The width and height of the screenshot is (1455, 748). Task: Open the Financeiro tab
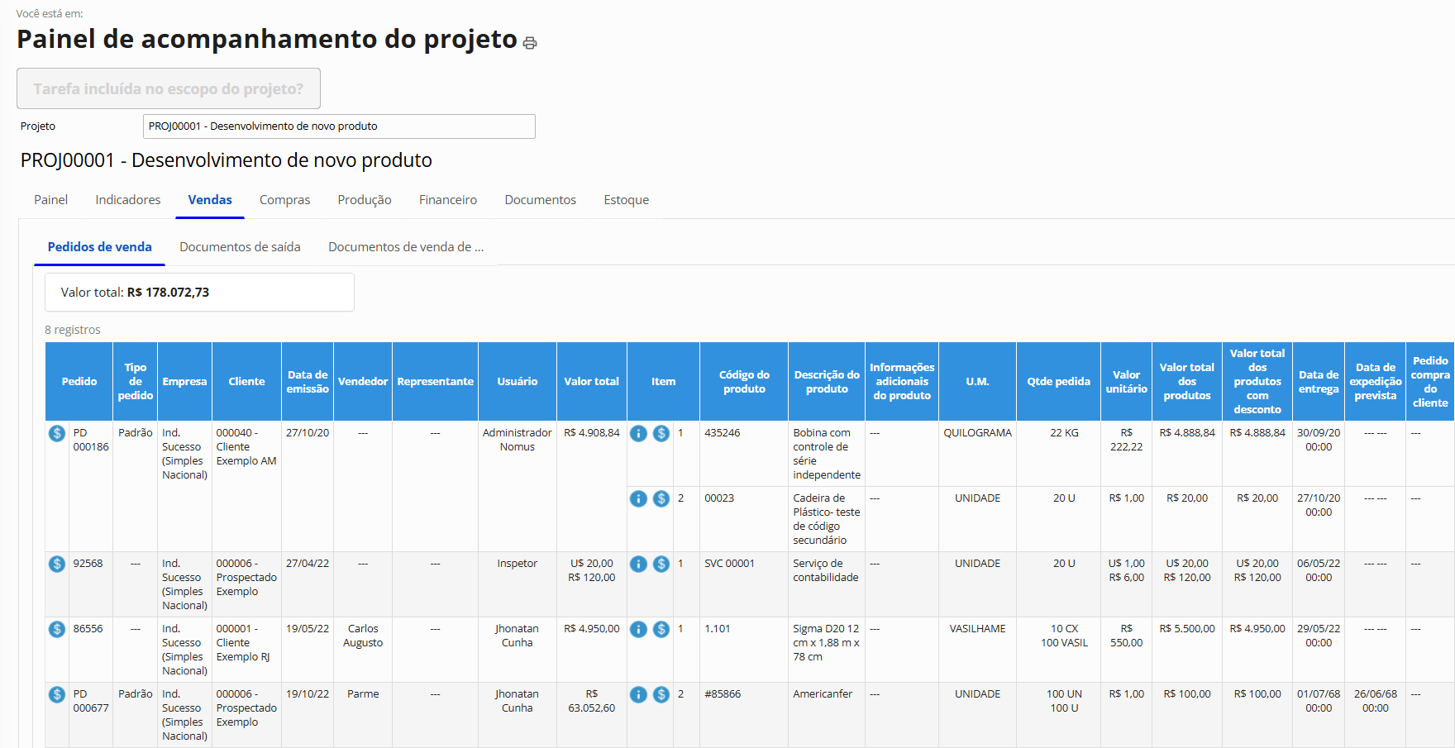447,200
